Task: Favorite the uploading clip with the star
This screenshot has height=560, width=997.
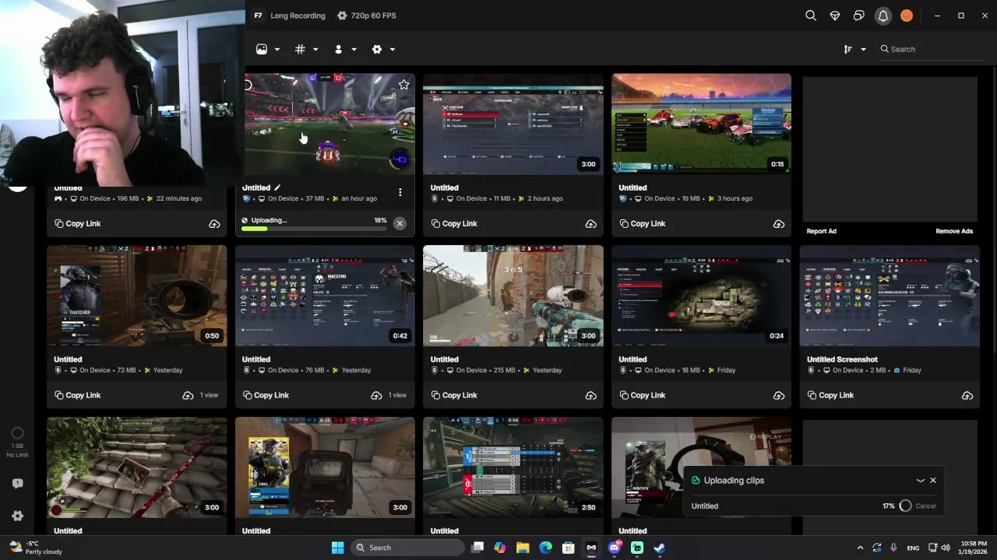Action: pos(403,84)
